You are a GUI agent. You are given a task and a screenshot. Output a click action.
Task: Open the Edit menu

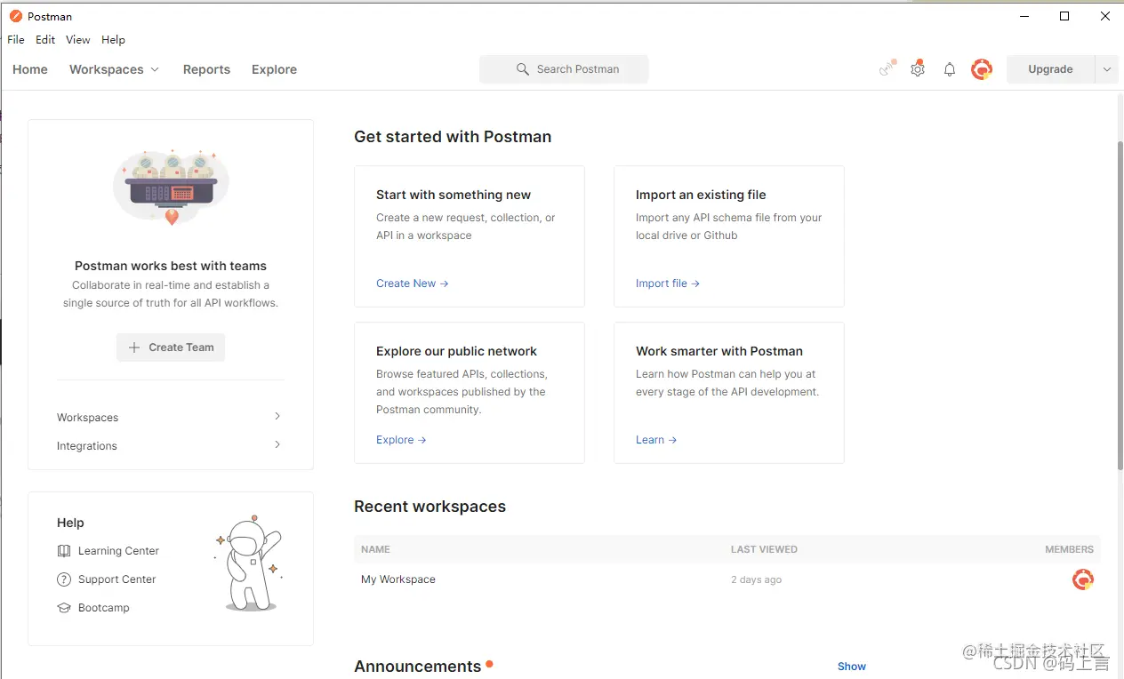pos(45,40)
